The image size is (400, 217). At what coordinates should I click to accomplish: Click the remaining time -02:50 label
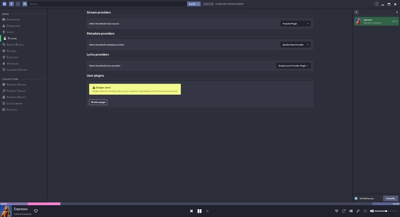pos(396,204)
